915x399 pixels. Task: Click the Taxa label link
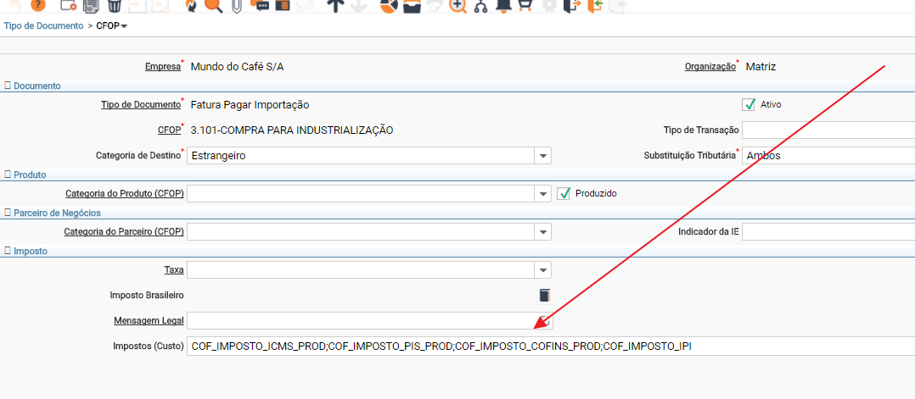tap(174, 270)
